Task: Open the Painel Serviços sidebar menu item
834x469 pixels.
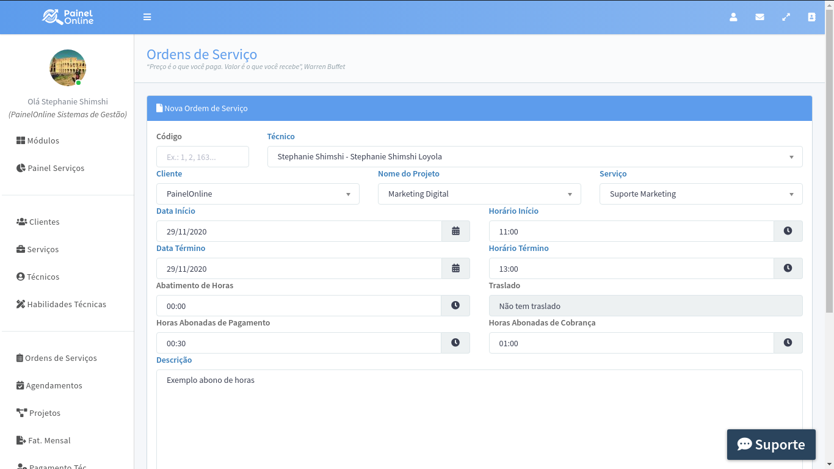Action: pos(51,168)
